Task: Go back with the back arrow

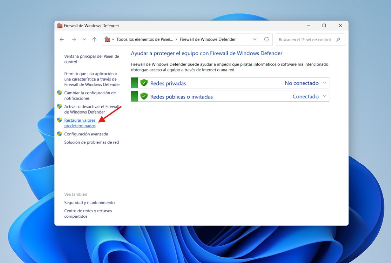Action: point(62,39)
